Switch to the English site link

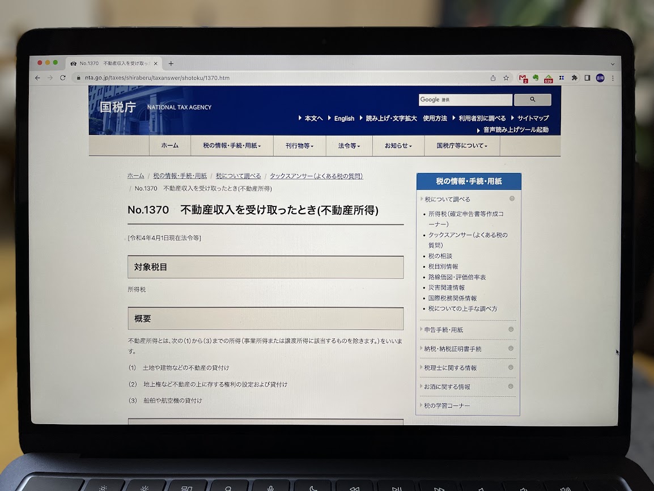[343, 118]
